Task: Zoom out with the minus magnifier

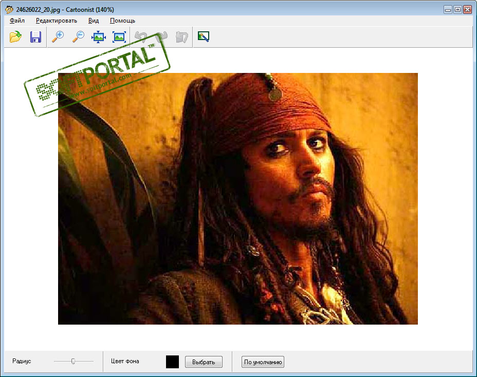Action: (x=78, y=37)
